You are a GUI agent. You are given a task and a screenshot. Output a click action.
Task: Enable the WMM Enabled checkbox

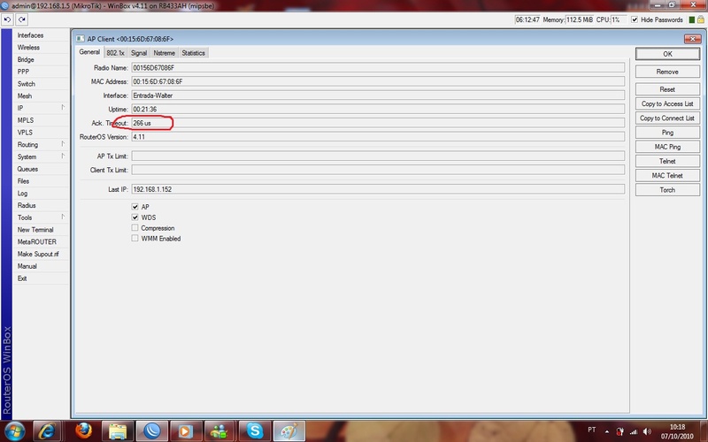[135, 238]
